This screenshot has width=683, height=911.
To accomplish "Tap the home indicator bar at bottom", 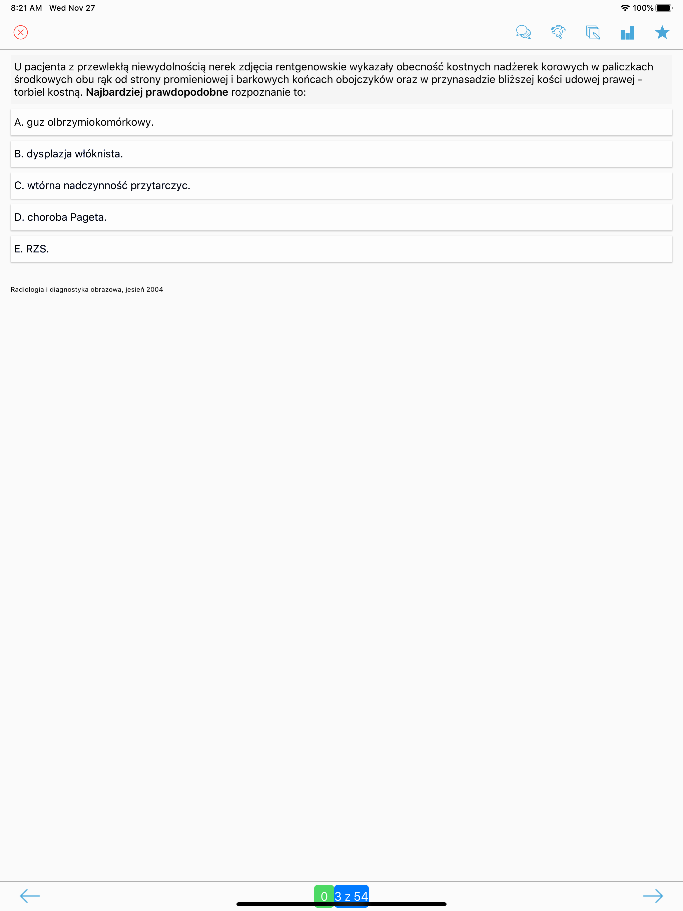I will coord(341,904).
